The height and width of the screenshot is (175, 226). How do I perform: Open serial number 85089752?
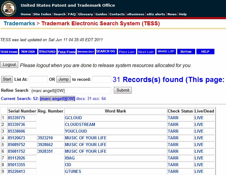(x=16, y=145)
